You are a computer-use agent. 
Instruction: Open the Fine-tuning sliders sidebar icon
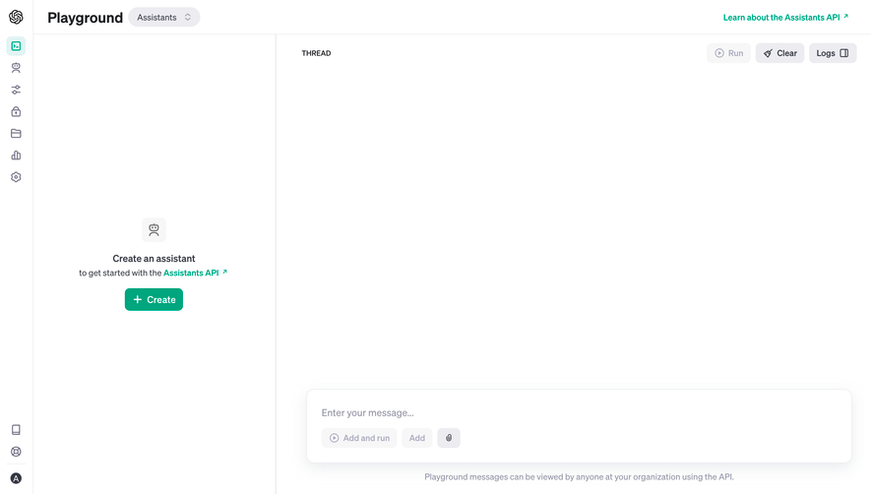(x=16, y=90)
